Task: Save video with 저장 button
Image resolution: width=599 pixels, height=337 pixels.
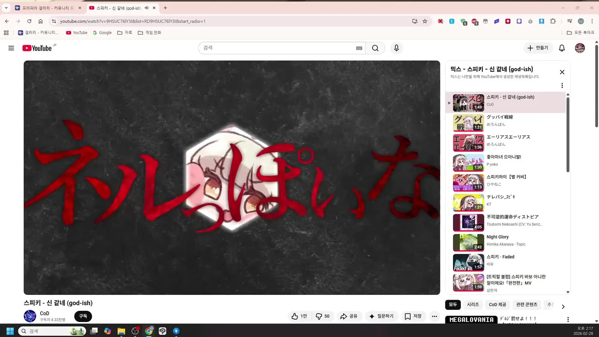Action: pos(413,316)
